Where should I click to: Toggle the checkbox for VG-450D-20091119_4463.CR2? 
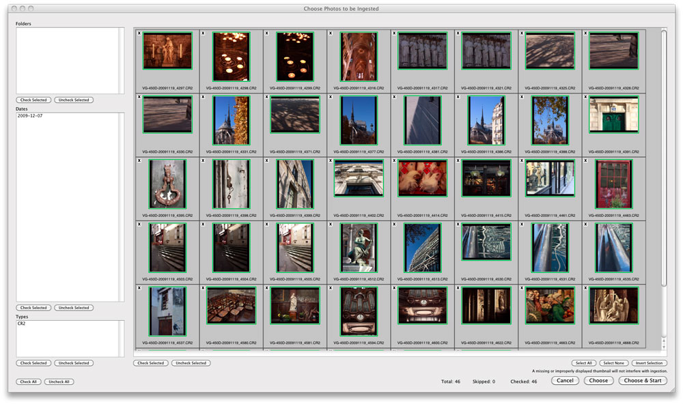tap(585, 160)
